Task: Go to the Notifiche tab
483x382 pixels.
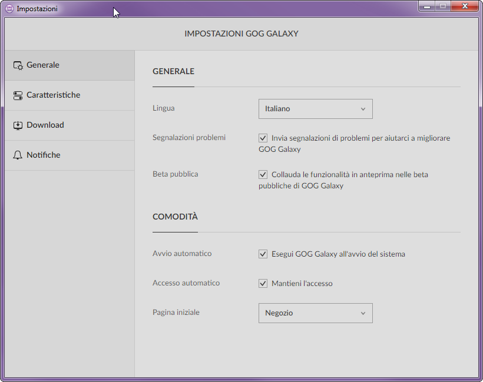Action: click(70, 155)
